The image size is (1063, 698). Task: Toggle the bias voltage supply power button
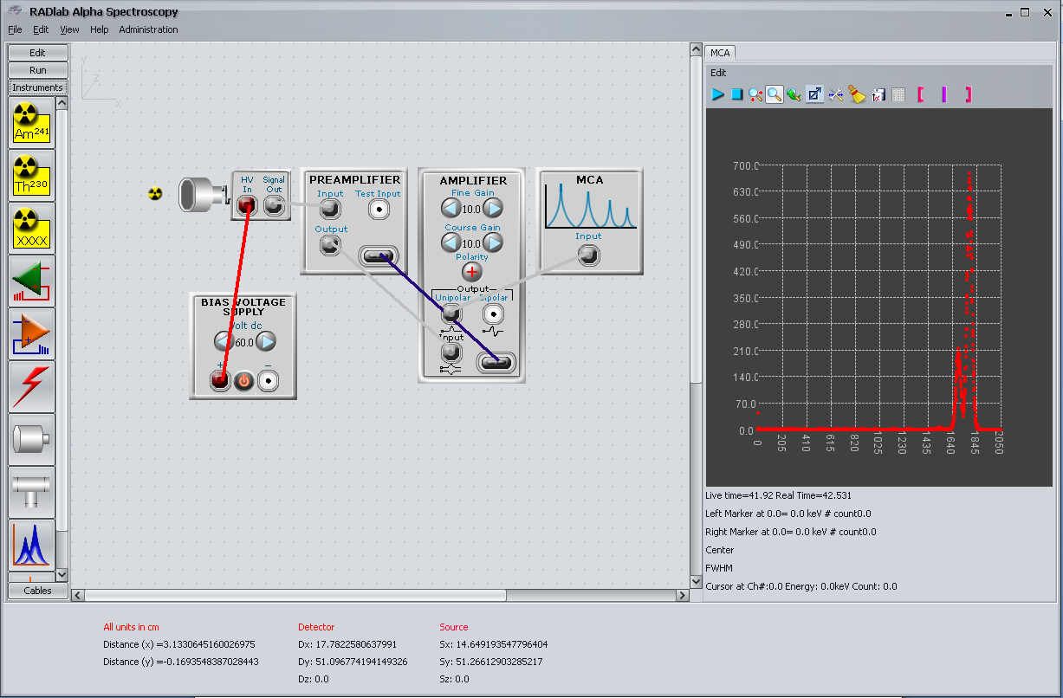(243, 380)
